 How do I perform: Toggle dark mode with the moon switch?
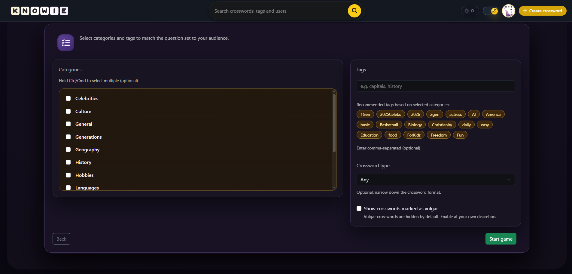[491, 11]
